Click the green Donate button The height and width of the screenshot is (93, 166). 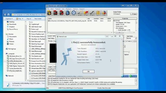[x=133, y=76]
